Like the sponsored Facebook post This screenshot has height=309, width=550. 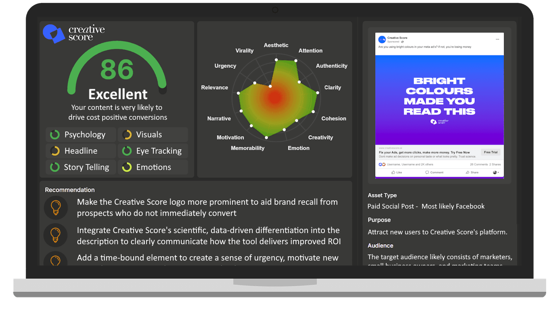[397, 173]
